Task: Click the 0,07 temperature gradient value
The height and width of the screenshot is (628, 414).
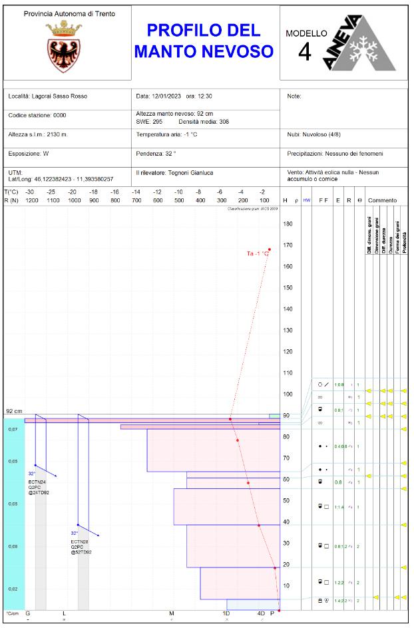Action: pos(13,429)
